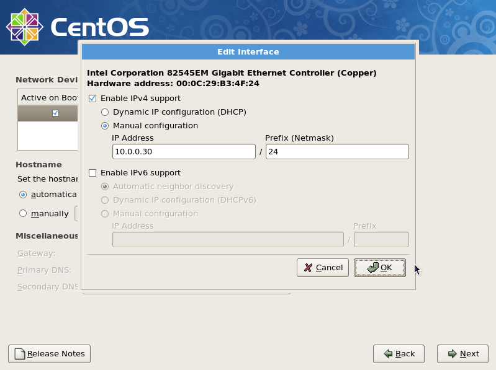Click the Network Devices heading

point(47,80)
